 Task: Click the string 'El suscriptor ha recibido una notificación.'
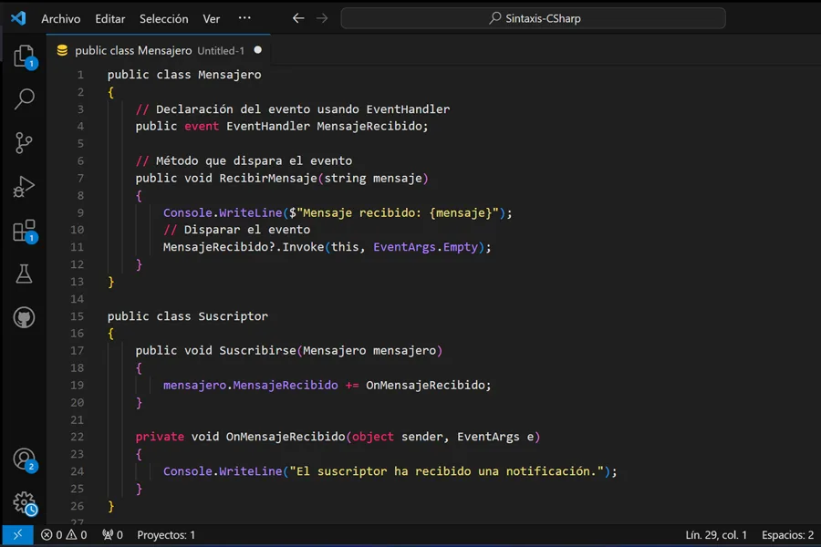coord(447,471)
